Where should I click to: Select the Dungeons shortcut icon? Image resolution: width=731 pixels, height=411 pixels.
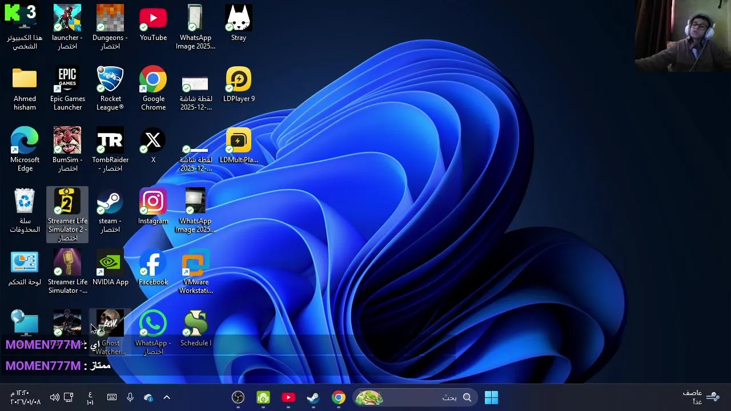pyautogui.click(x=110, y=27)
